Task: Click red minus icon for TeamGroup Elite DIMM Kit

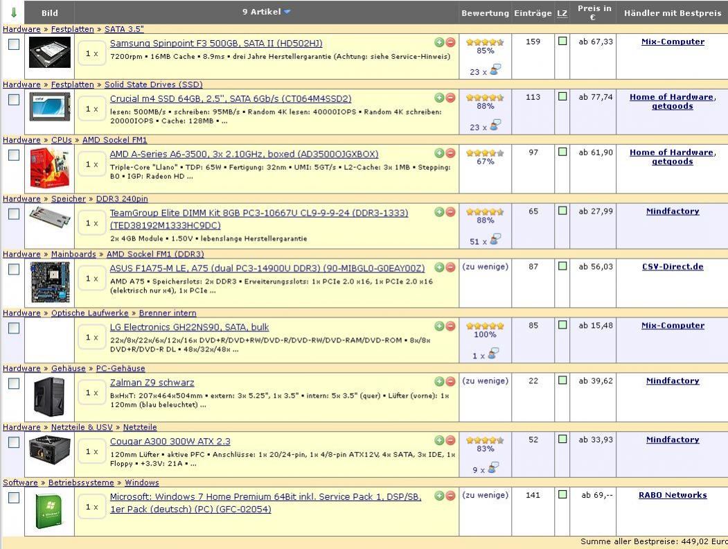Action: (450, 212)
